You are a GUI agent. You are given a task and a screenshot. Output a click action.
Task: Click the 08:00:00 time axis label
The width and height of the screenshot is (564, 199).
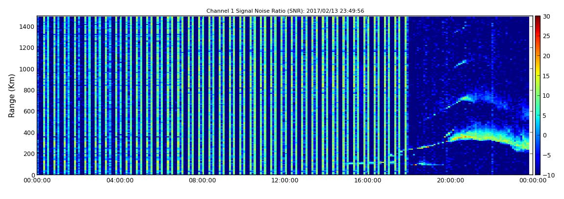pos(202,180)
